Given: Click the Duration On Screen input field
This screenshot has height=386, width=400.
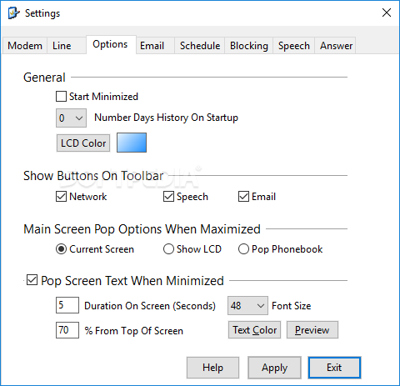Looking at the screenshot, I should coord(67,305).
